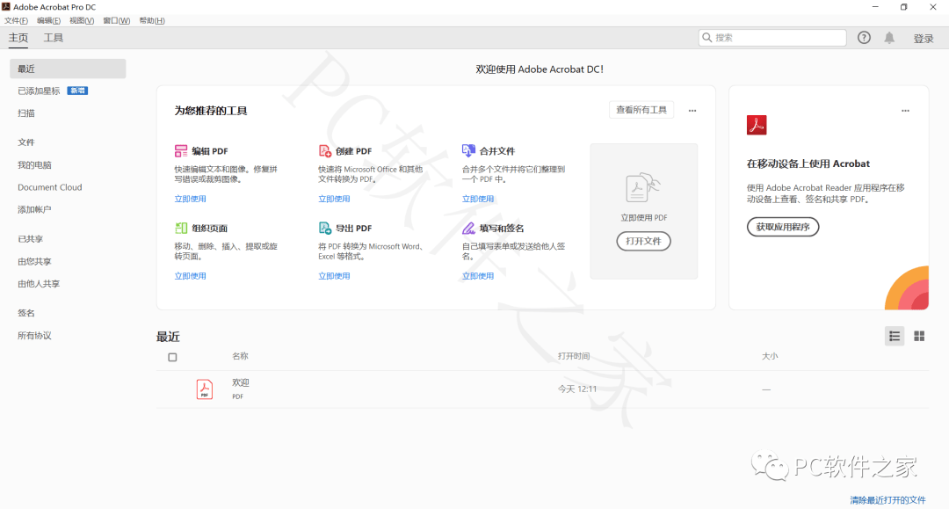Select 已添加星标 in the sidebar
The image size is (949, 509).
(39, 91)
